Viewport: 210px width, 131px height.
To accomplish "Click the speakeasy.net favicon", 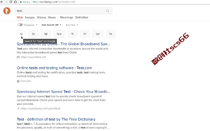I will pos(18,109).
